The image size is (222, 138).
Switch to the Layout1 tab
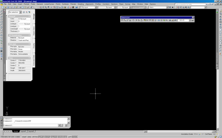pyautogui.click(x=23, y=131)
